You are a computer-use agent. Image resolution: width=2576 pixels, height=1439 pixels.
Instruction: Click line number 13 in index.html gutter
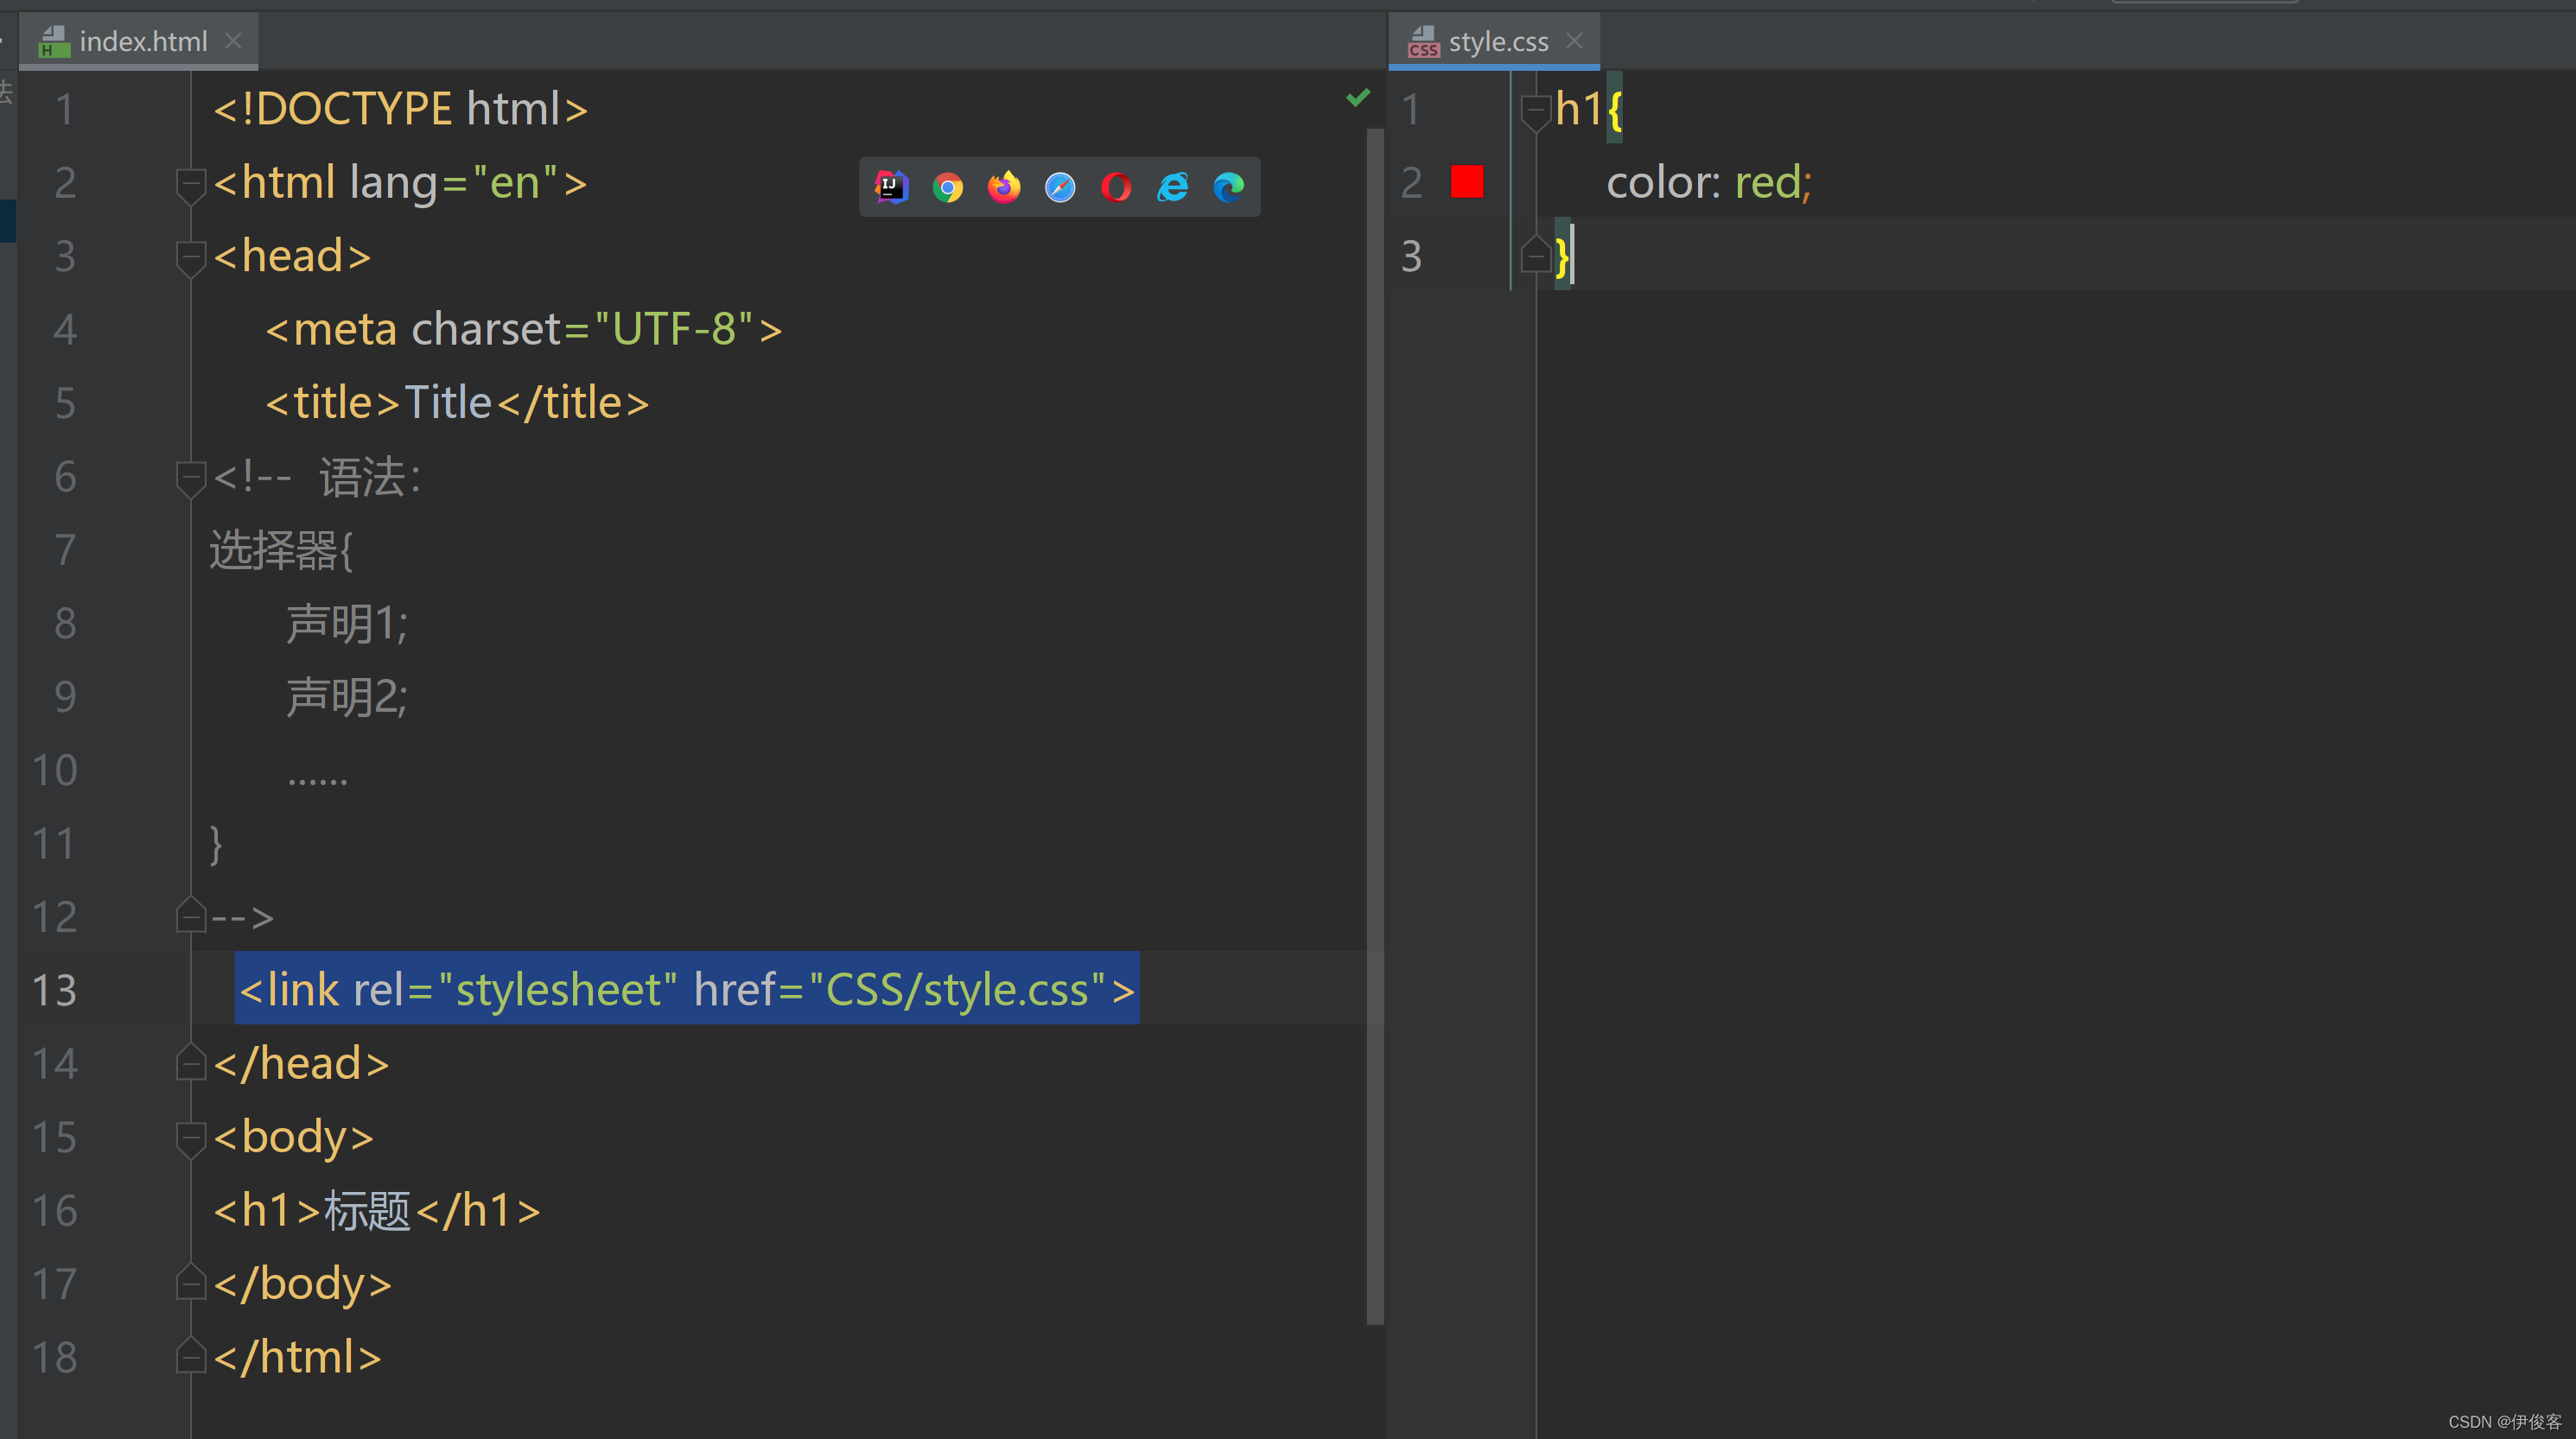(54, 991)
